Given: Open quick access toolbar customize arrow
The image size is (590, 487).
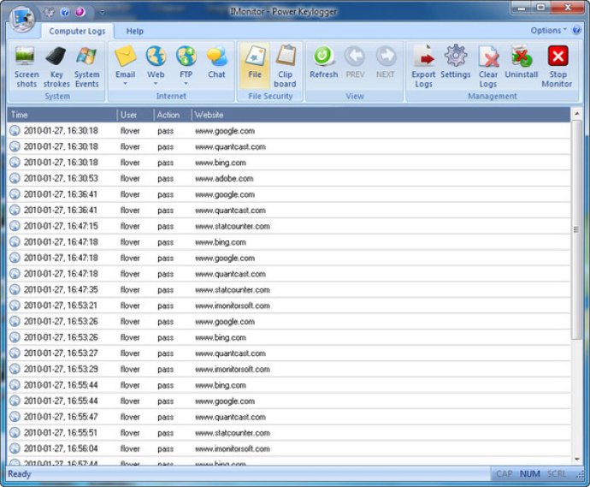Looking at the screenshot, I should 102,13.
